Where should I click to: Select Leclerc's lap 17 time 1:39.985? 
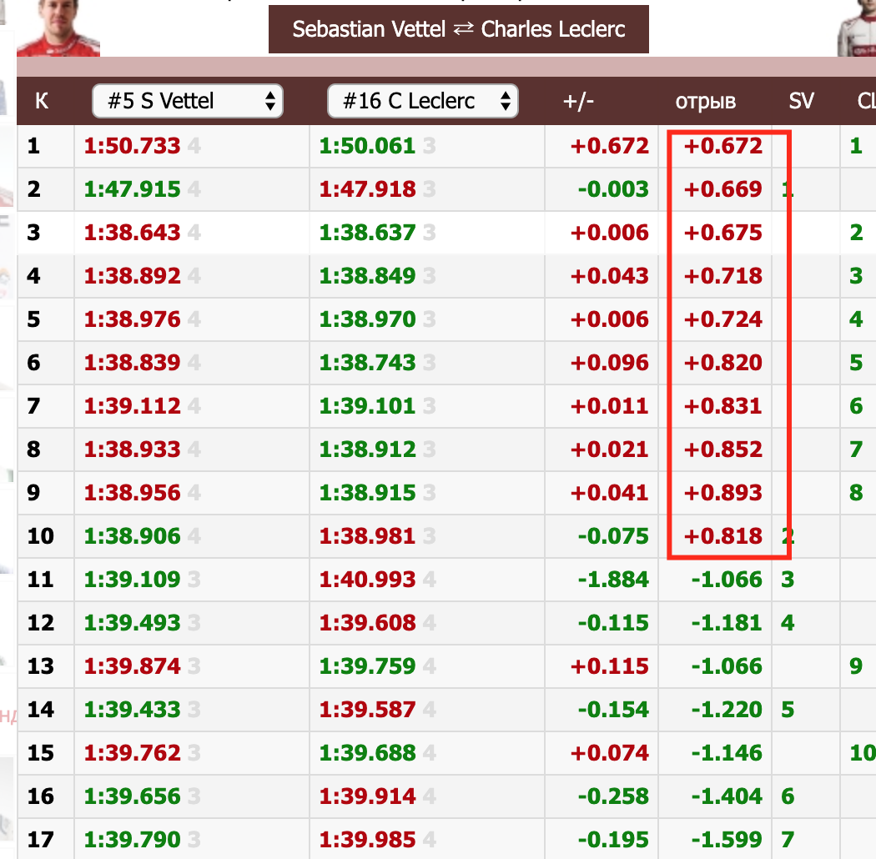368,840
